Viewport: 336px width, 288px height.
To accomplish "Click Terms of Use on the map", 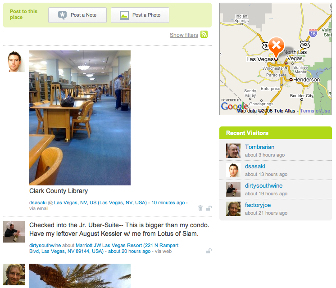I will point(315,111).
